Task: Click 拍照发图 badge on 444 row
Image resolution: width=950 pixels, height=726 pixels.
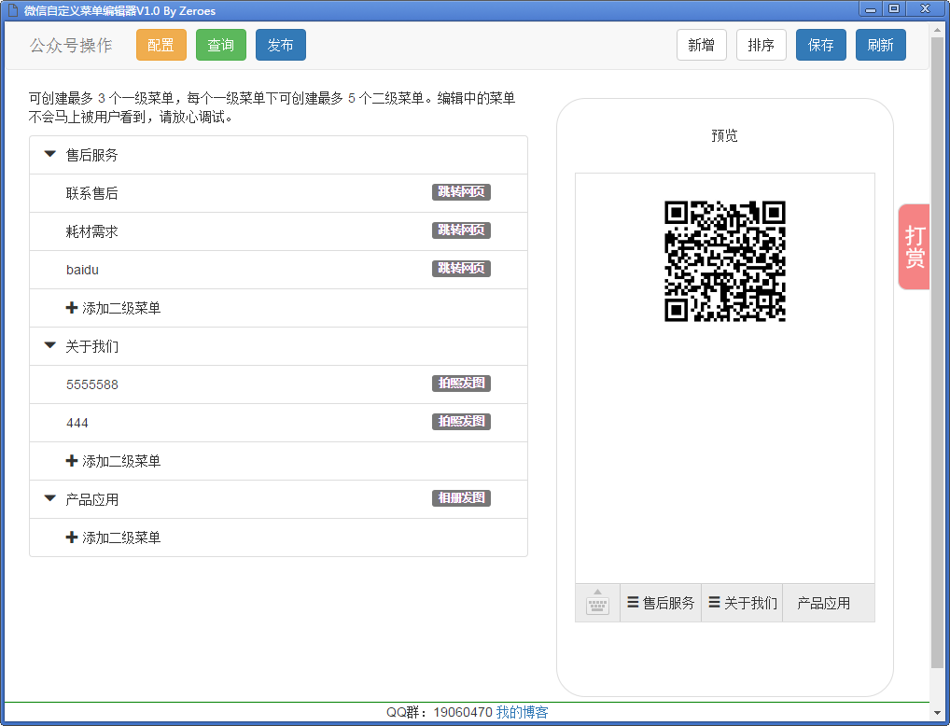Action: (x=461, y=421)
